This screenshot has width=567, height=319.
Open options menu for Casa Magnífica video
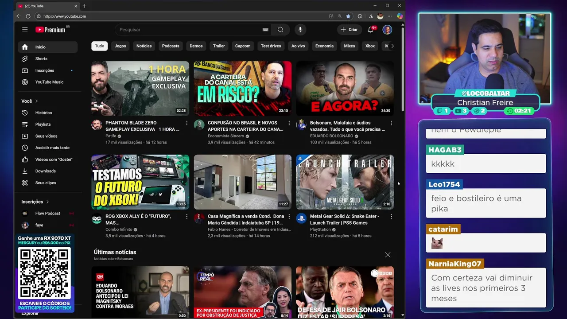[x=289, y=217]
